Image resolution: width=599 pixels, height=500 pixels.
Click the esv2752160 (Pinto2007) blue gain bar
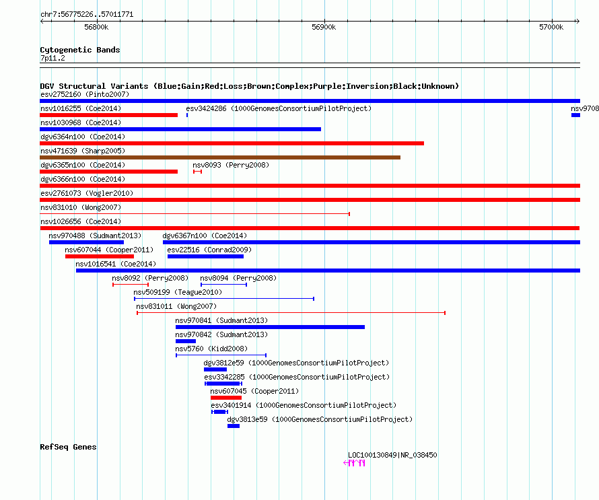click(310, 101)
